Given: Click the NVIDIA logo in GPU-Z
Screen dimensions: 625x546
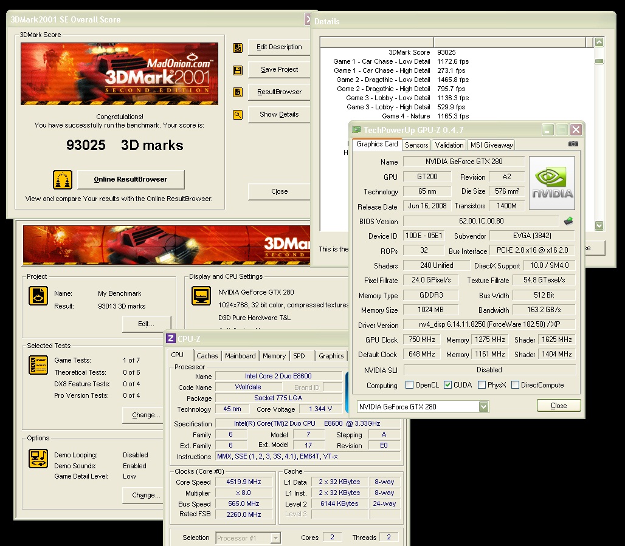Looking at the screenshot, I should pyautogui.click(x=552, y=183).
